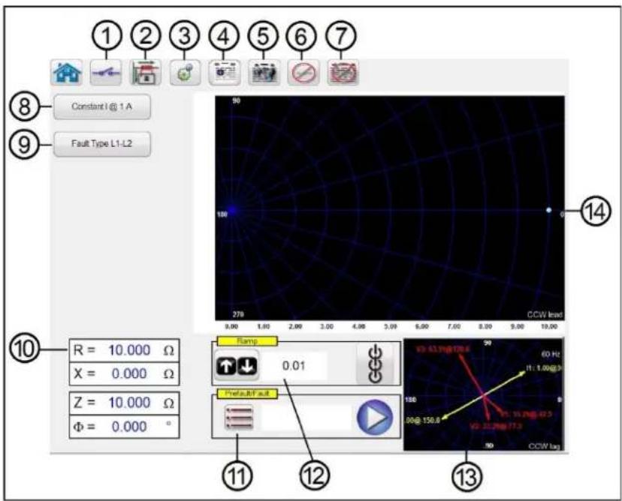Click the battery simulator toolbar icon
622x501 pixels.
tap(146, 73)
